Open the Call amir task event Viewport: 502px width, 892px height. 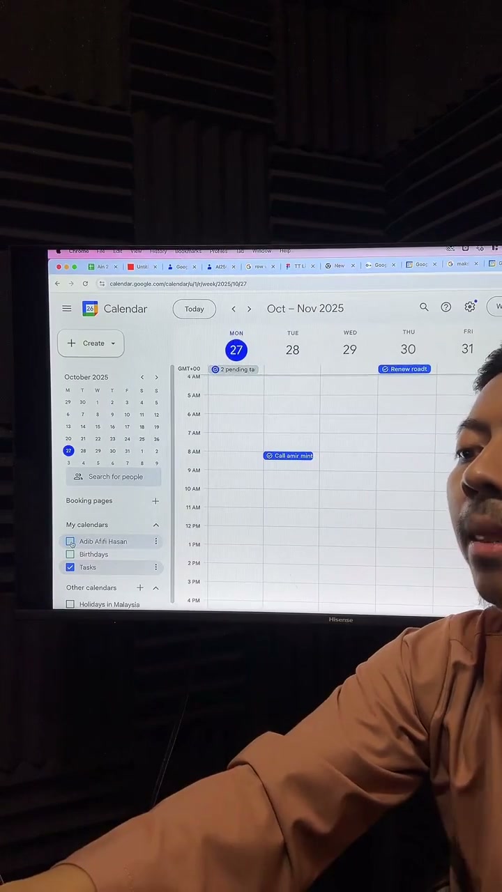[289, 456]
